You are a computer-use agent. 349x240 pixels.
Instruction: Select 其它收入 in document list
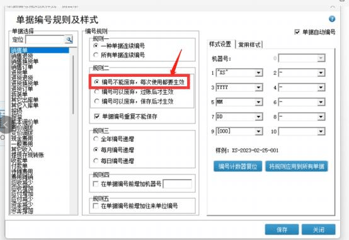(x=22, y=149)
